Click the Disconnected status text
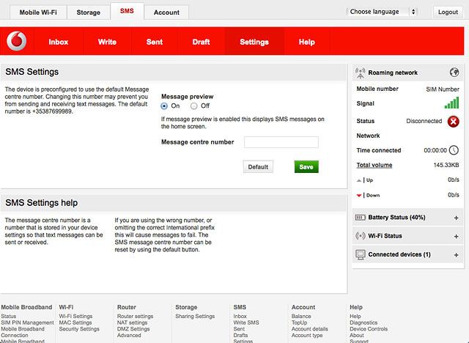 click(x=424, y=121)
